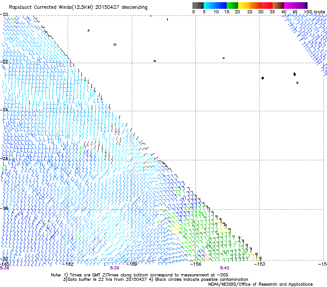Click the purple '8:40' time label

(224, 268)
